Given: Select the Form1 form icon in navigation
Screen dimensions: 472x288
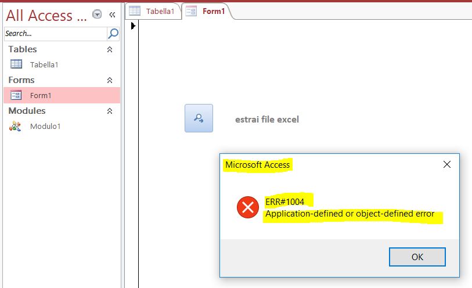Looking at the screenshot, I should pos(16,95).
